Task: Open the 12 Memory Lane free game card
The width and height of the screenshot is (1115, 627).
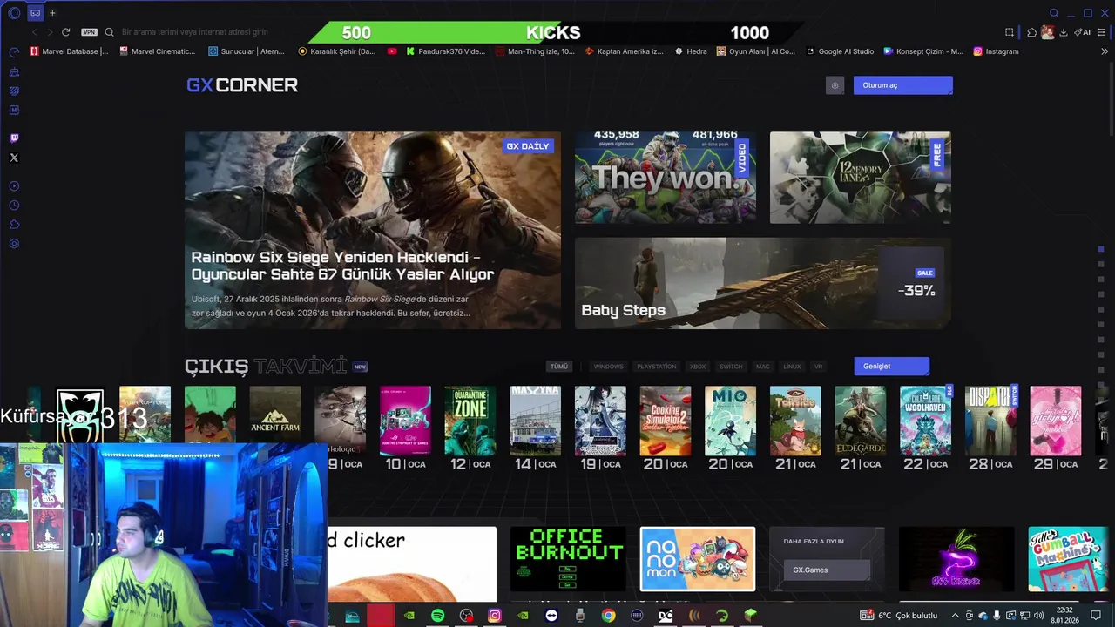Action: pos(861,178)
